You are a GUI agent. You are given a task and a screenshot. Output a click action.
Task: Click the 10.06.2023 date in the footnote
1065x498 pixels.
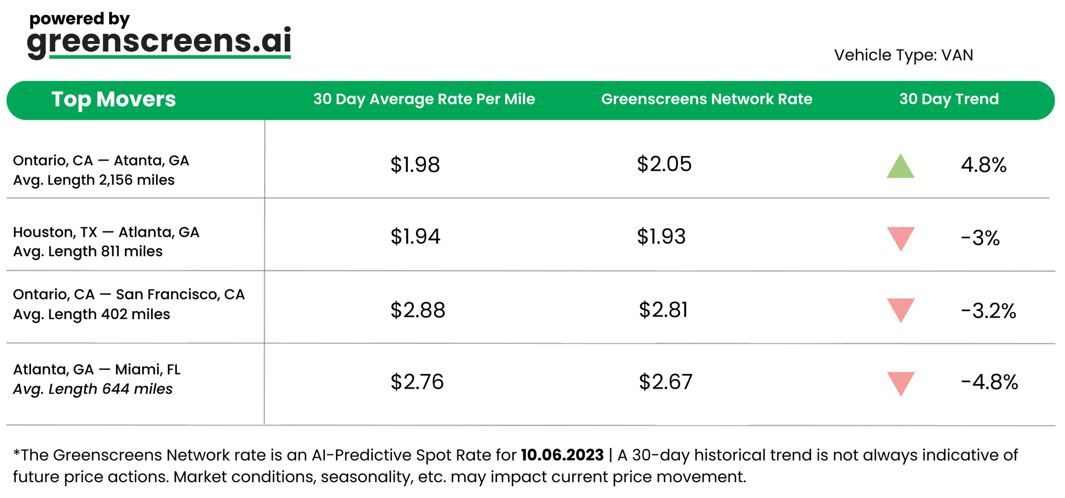[562, 455]
